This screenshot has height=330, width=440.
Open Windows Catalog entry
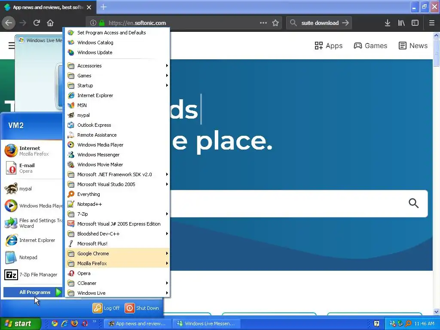117,43
